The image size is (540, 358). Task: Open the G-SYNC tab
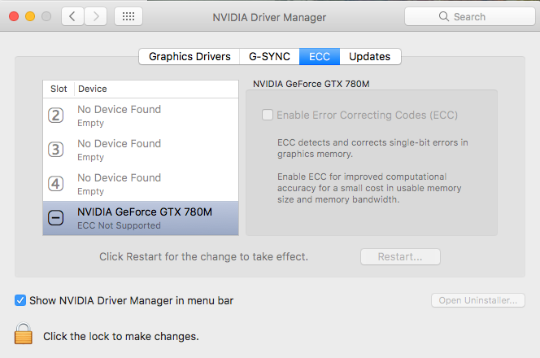(269, 56)
